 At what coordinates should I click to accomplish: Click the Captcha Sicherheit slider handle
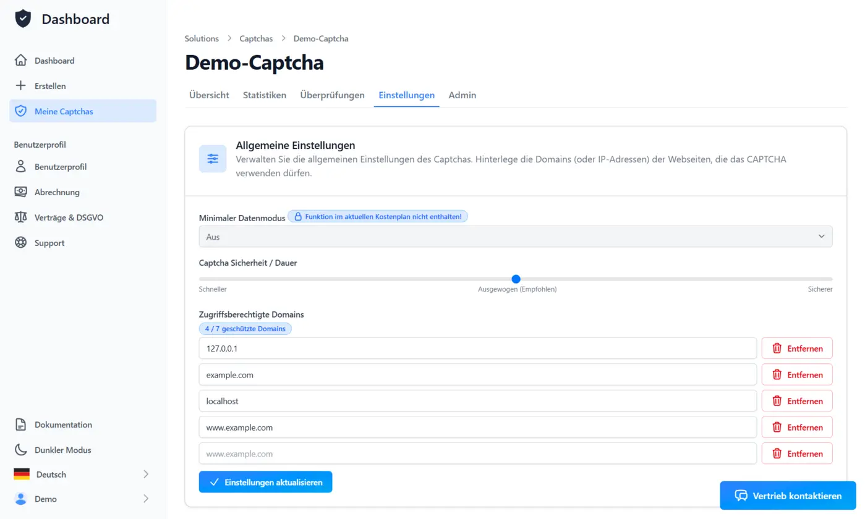pos(516,279)
